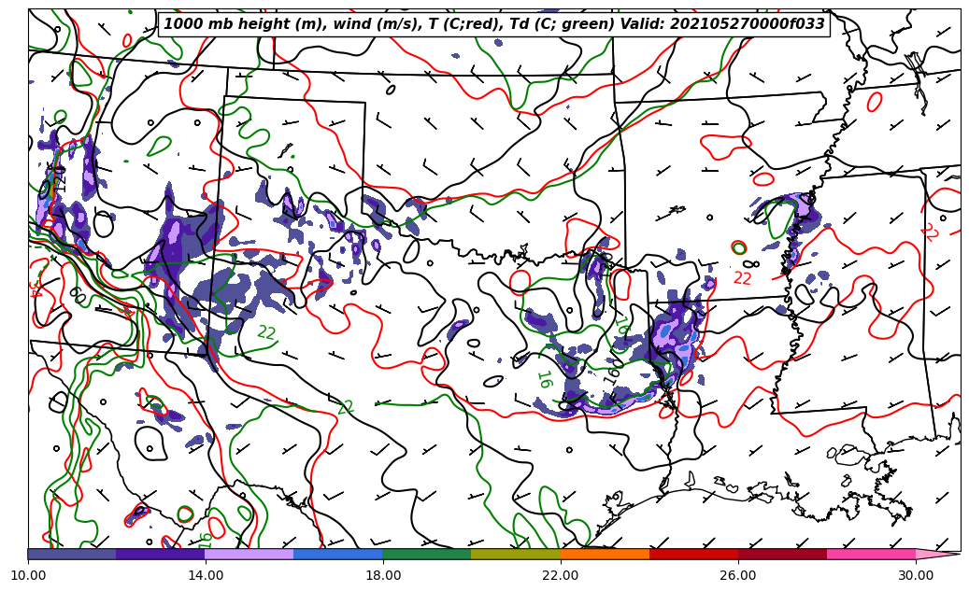Click the slate-blue 10–12 colorbar segment

72,554
